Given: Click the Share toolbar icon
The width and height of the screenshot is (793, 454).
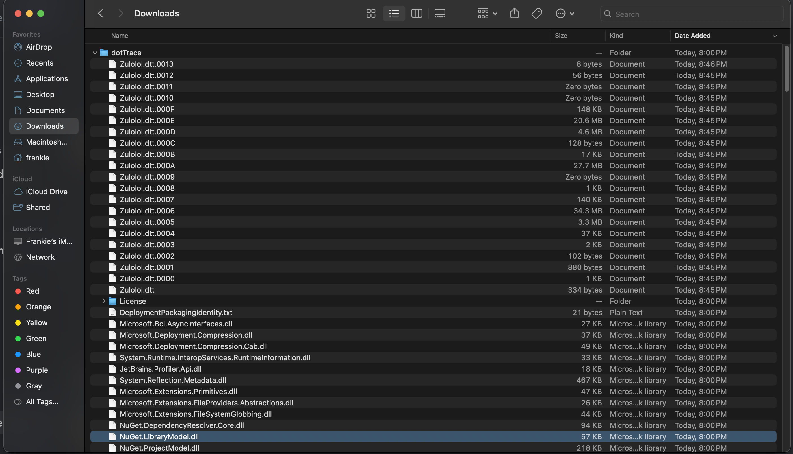Looking at the screenshot, I should [514, 13].
